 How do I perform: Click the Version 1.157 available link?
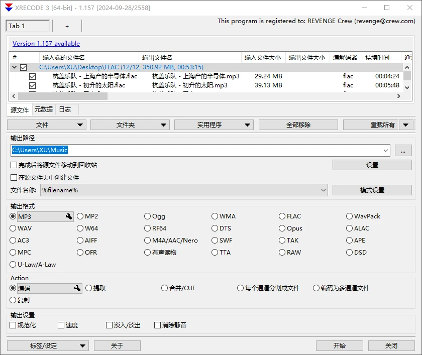click(46, 43)
